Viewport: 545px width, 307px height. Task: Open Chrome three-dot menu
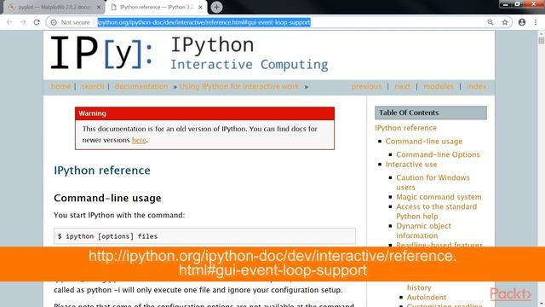point(536,22)
